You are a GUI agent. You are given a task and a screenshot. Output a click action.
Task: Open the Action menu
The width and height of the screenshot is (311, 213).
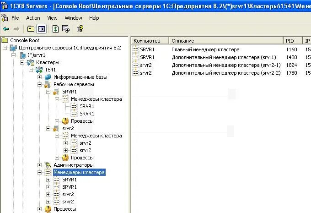(x=33, y=18)
